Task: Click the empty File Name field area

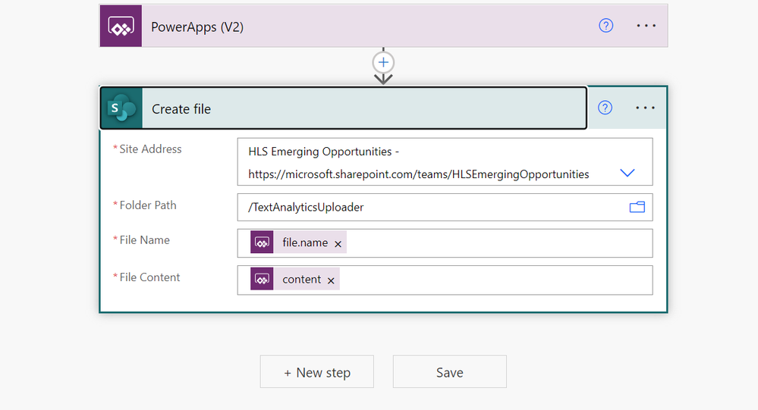Action: pos(493,243)
